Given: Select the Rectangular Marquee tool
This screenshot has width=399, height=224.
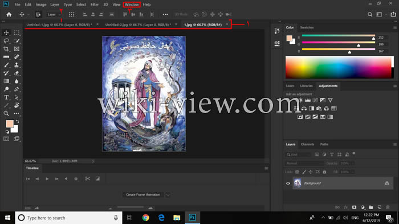Looking at the screenshot, I should (17, 32).
